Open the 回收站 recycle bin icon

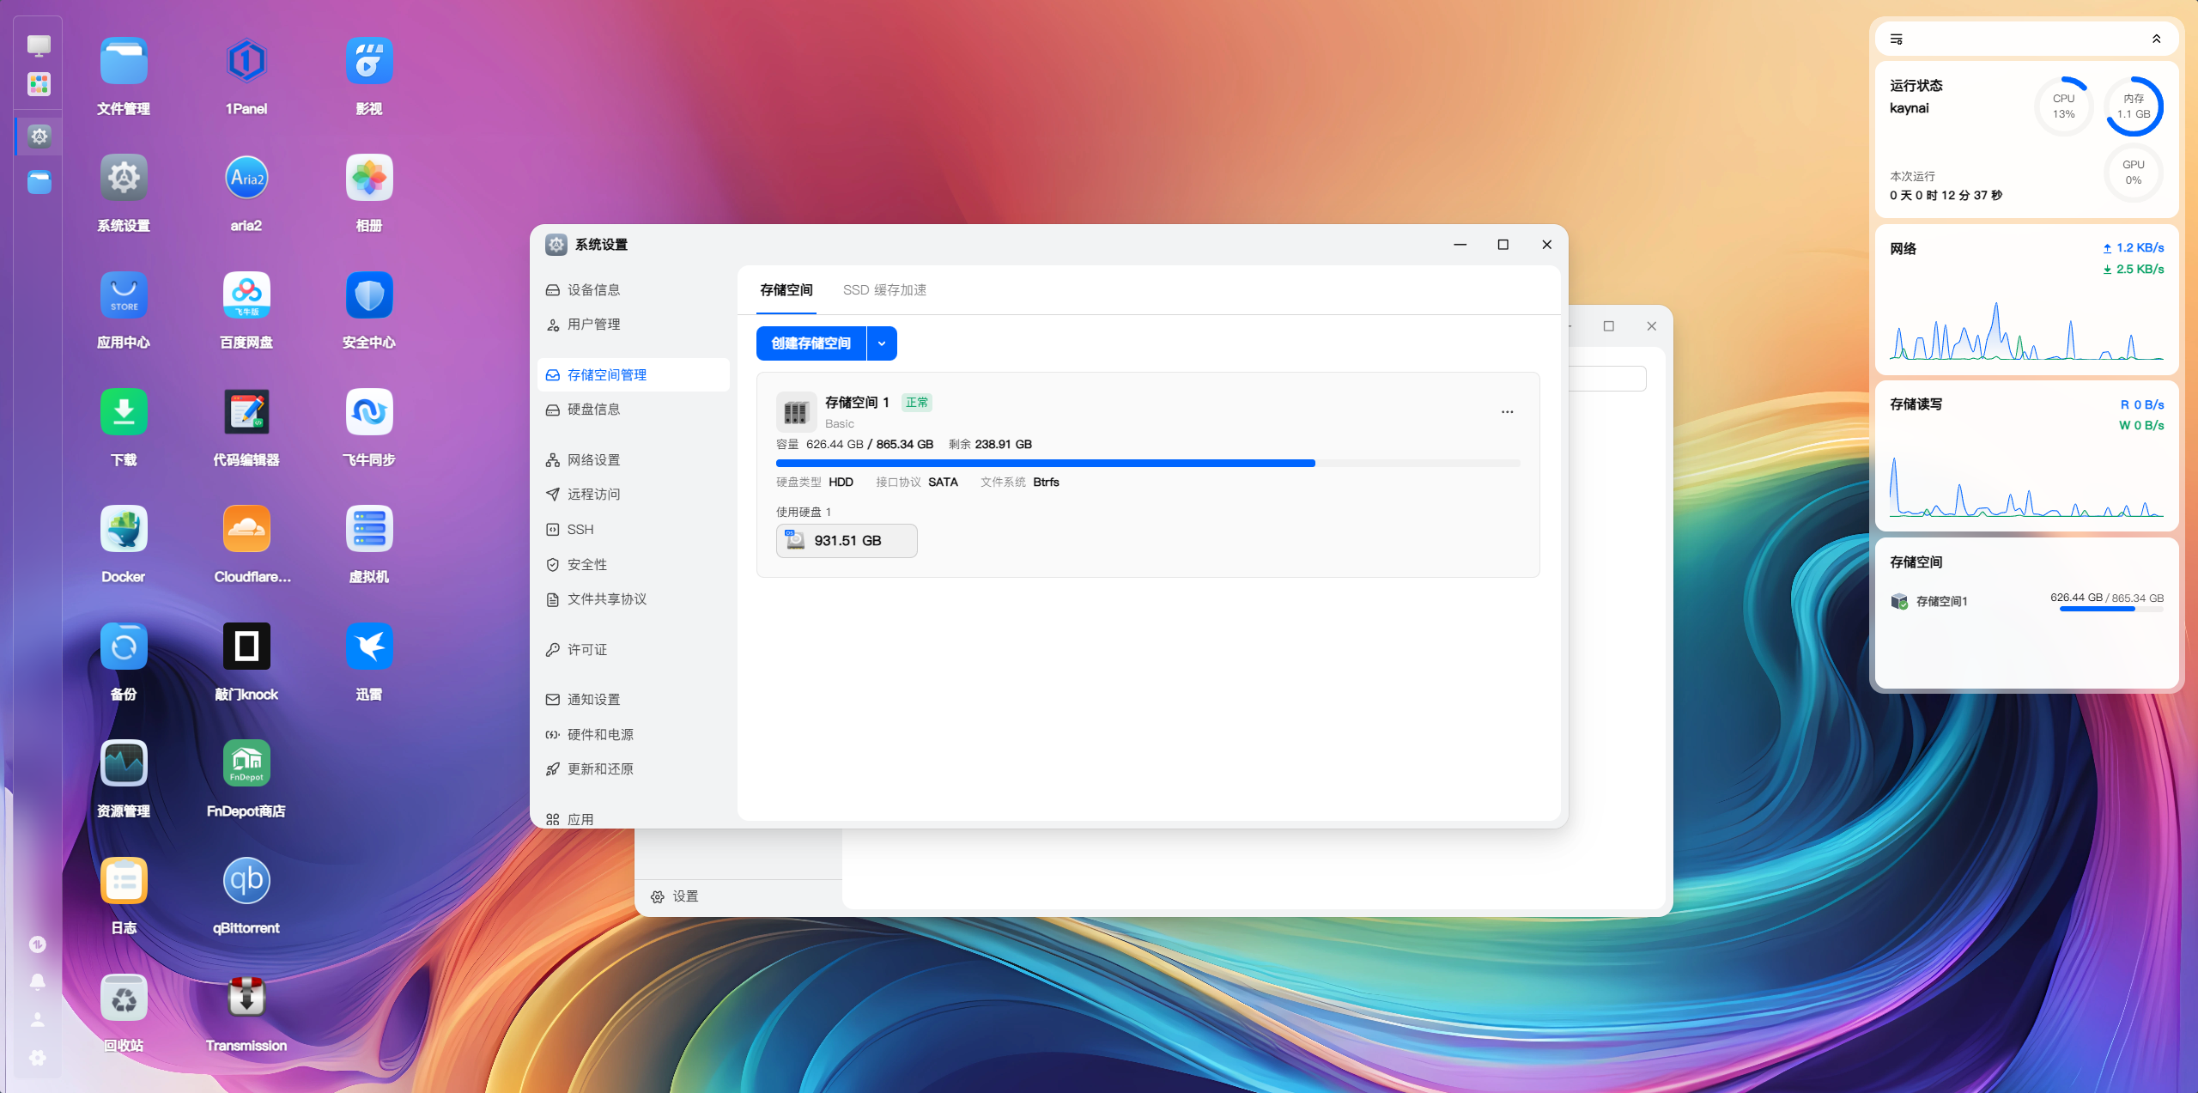(124, 998)
